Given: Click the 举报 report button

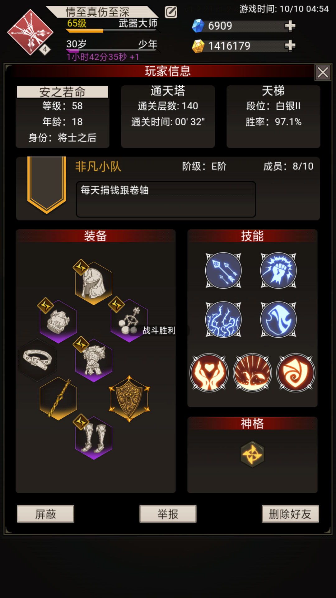Looking at the screenshot, I should coord(168,514).
